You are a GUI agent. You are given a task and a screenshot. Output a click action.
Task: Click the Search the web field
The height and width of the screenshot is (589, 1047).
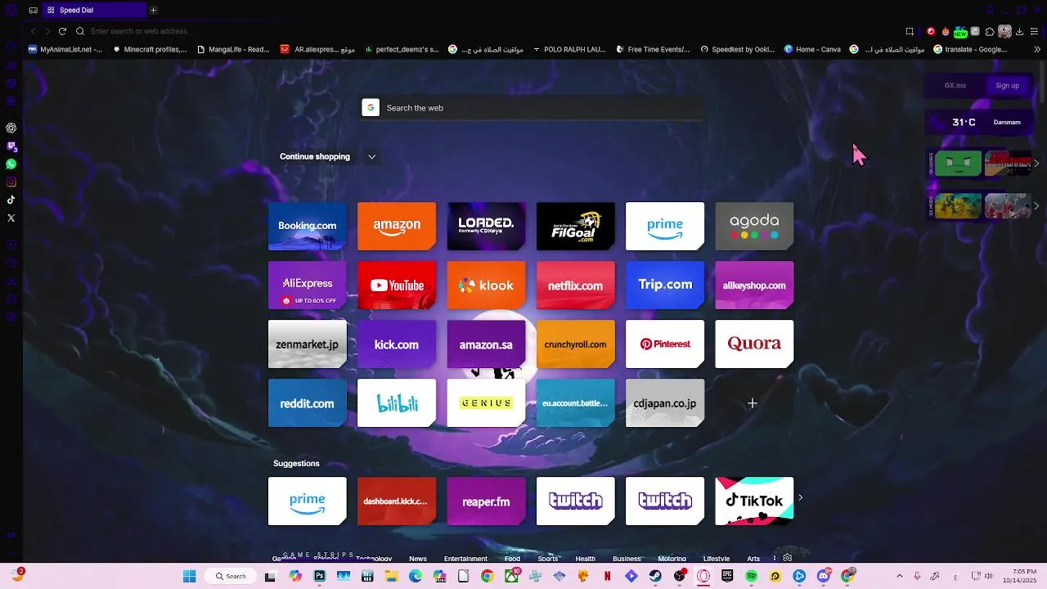[532, 108]
